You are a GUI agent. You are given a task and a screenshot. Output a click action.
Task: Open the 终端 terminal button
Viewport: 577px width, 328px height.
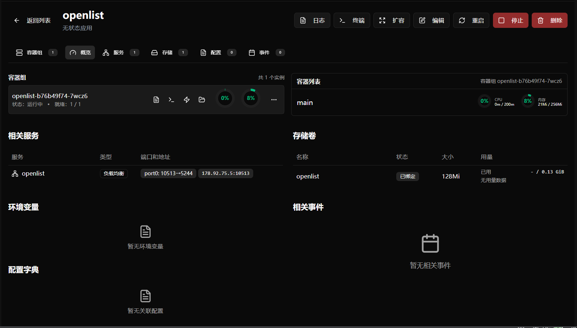pos(352,20)
